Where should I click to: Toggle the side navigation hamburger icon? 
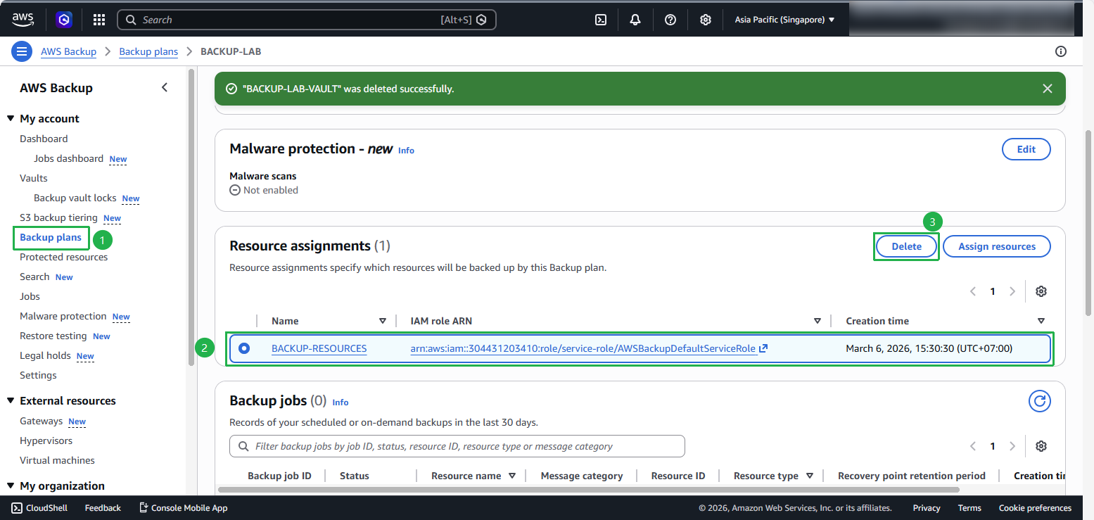tap(22, 51)
